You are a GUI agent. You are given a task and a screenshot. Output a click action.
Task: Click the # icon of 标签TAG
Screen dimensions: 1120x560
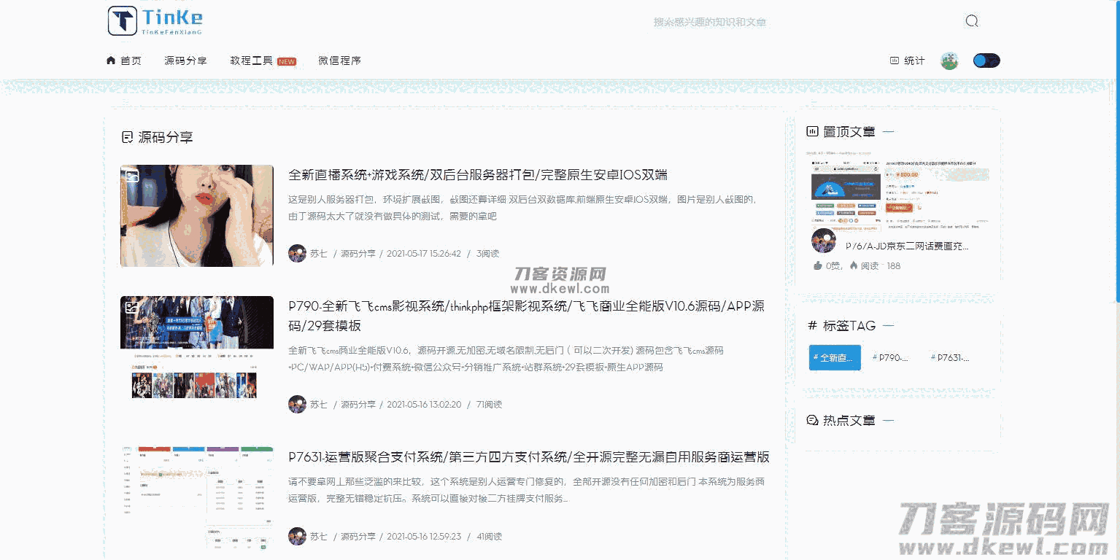pos(813,326)
